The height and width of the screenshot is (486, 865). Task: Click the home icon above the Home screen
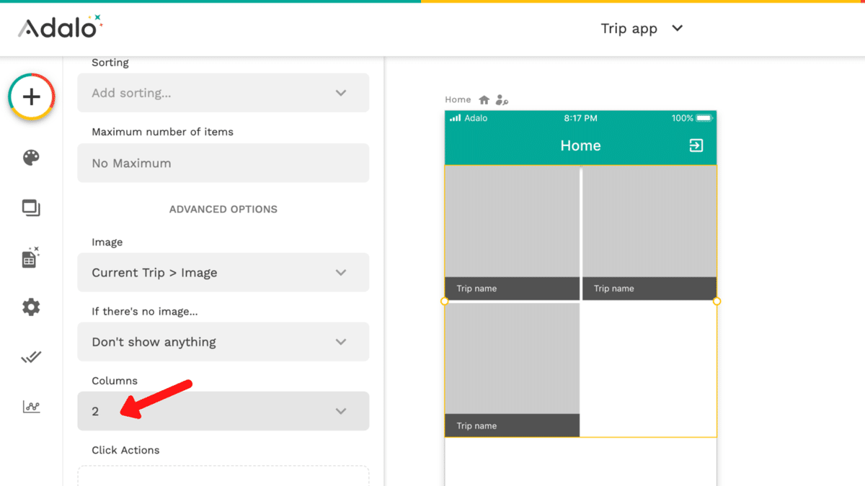(x=484, y=100)
